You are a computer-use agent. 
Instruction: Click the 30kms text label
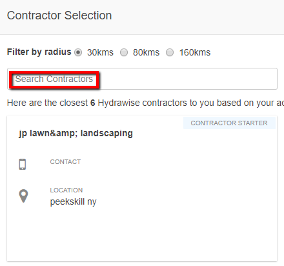tap(100, 52)
